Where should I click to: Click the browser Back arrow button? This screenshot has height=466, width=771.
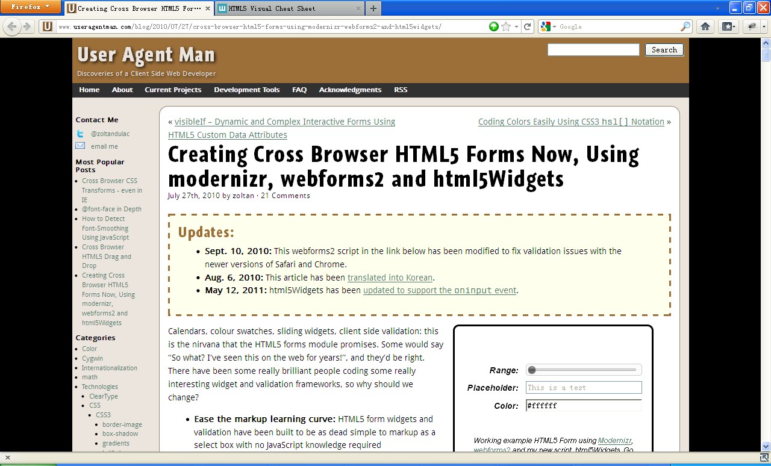pos(12,26)
